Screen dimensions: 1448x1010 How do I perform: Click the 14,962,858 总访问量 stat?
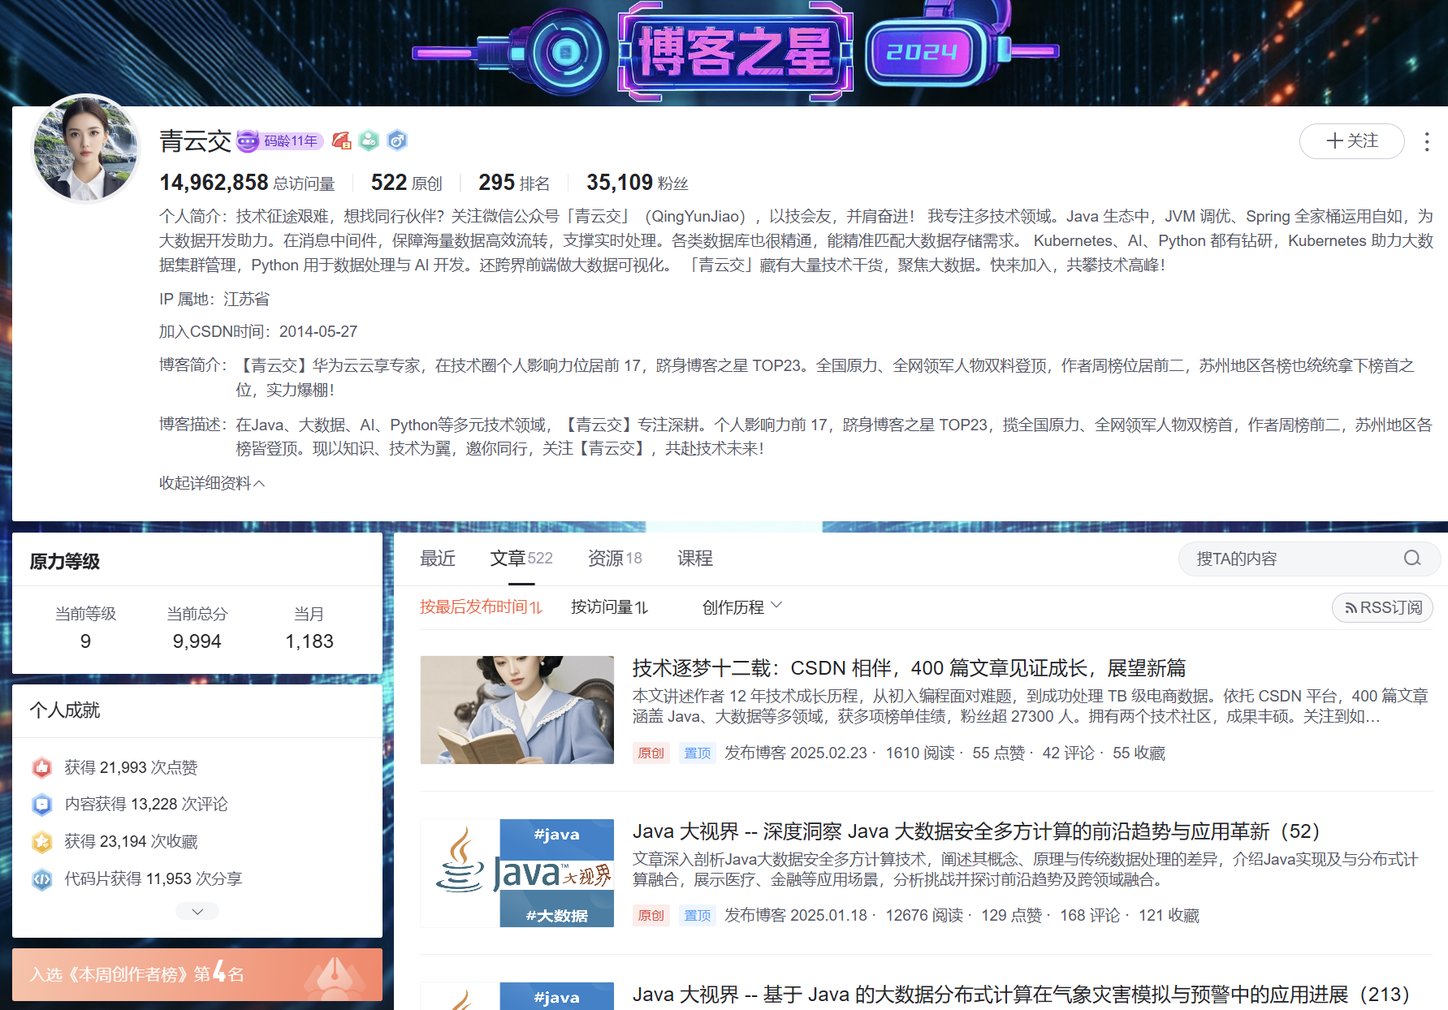247,183
